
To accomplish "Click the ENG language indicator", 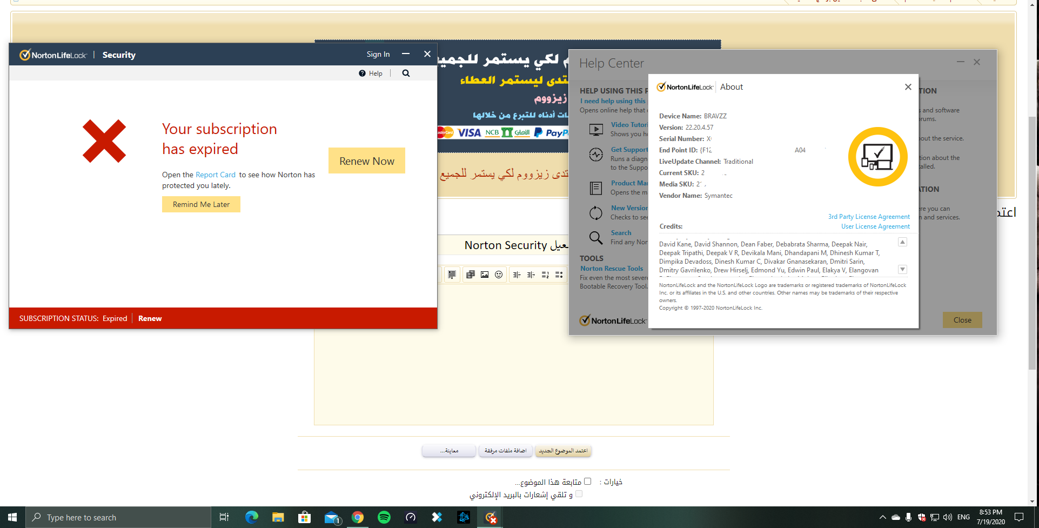I will (x=963, y=517).
